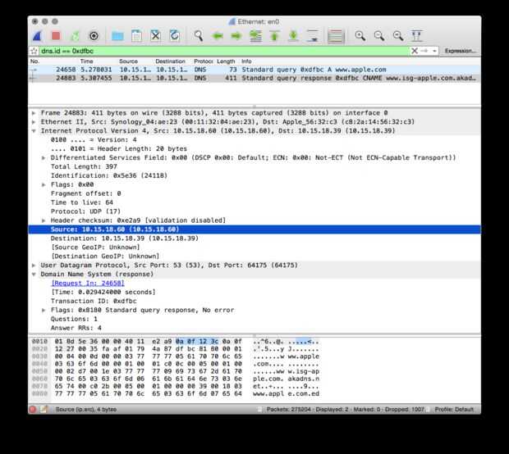The width and height of the screenshot is (509, 454).
Task: Reload this capture file icon
Action: pyautogui.click(x=175, y=35)
